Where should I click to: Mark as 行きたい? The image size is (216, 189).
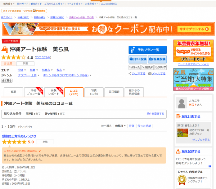(148, 67)
